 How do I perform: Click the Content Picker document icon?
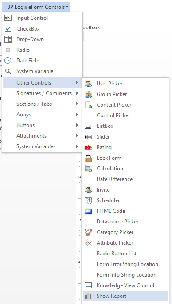click(x=88, y=105)
